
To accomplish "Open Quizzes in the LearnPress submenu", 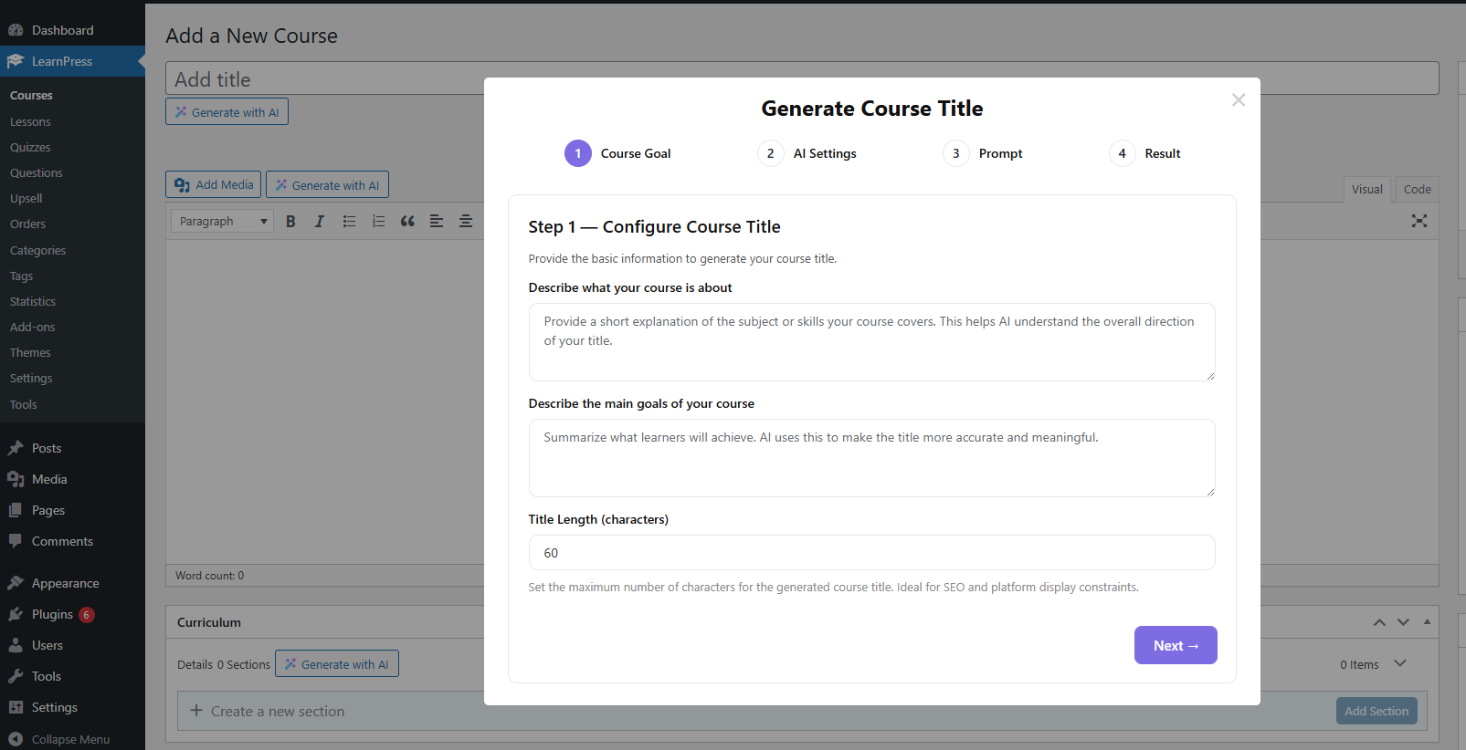I will point(30,147).
